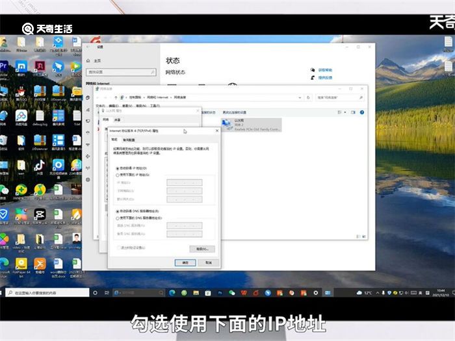Click '更改此连接的设置' toolbar command
Screen dimensions: 455x341
click(x=235, y=112)
